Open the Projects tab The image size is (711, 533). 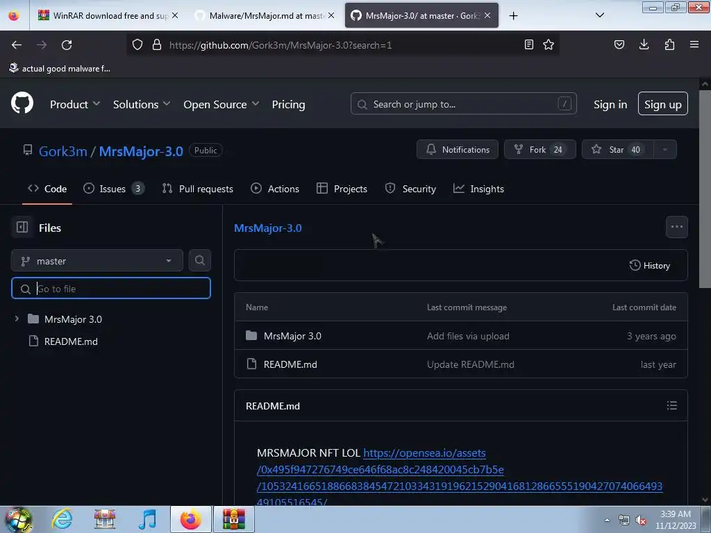point(342,189)
